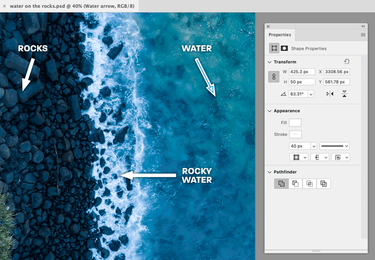The image size is (375, 260).
Task: Select Subtract Front Shape pathfinder option
Action: [x=295, y=184]
